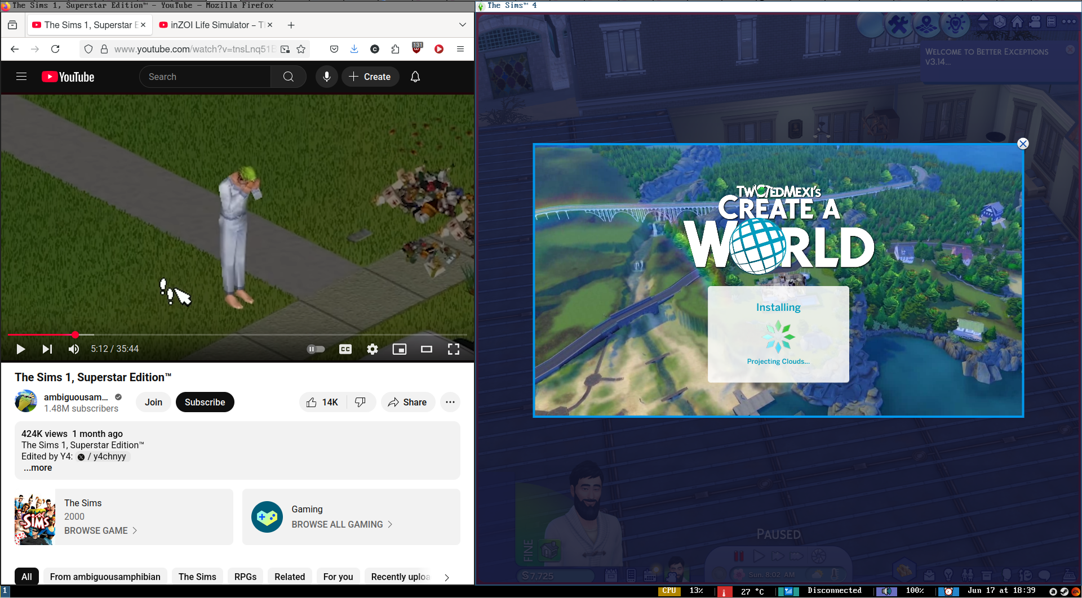Seek on the YouTube progress bar
This screenshot has width=1082, height=598.
(x=237, y=334)
